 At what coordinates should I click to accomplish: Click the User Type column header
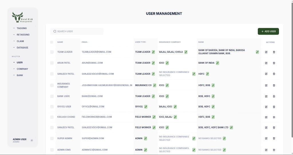click(140, 42)
